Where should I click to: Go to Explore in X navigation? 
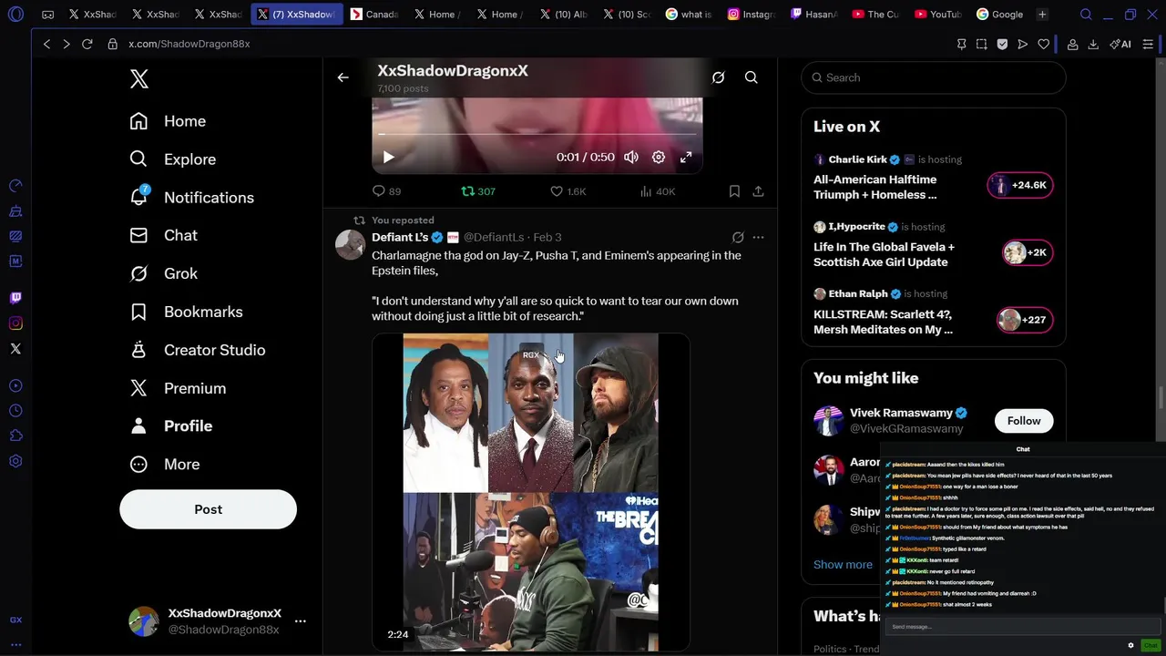point(173,159)
